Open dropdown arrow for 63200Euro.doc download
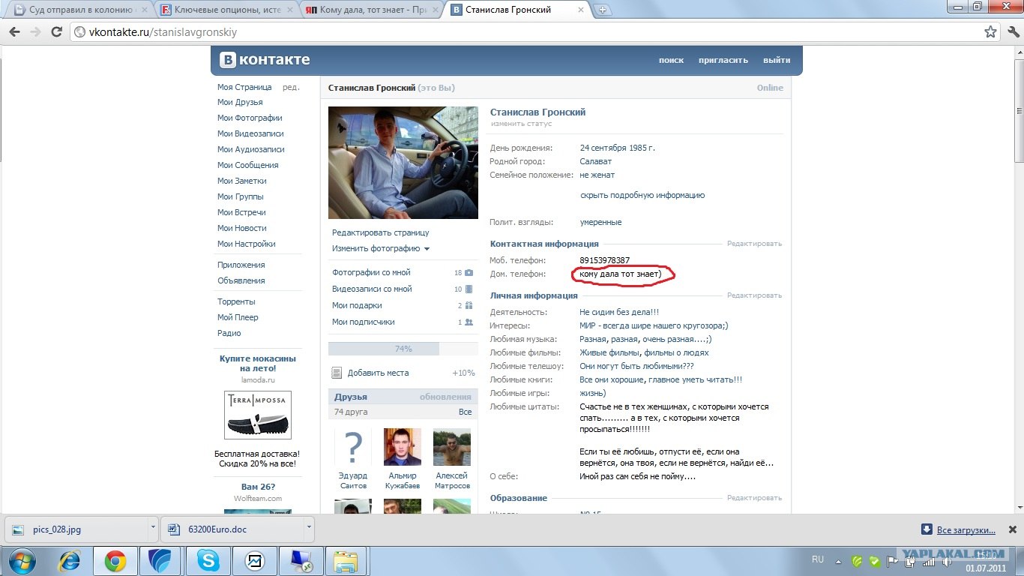Screen dimensions: 1024x576 308,529
